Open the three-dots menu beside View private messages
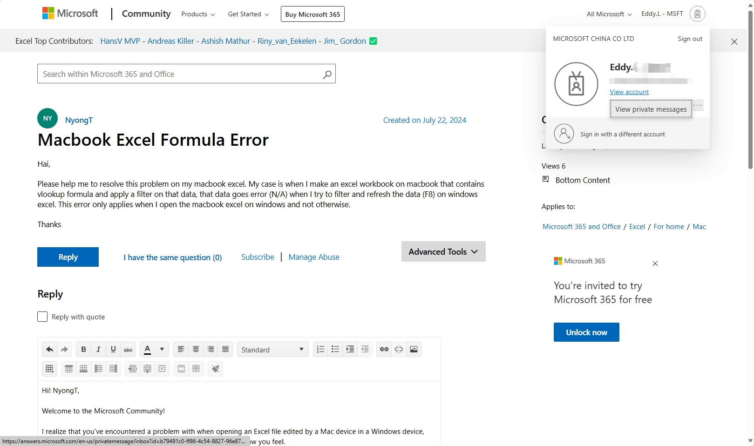Image resolution: width=754 pixels, height=446 pixels. [x=698, y=105]
